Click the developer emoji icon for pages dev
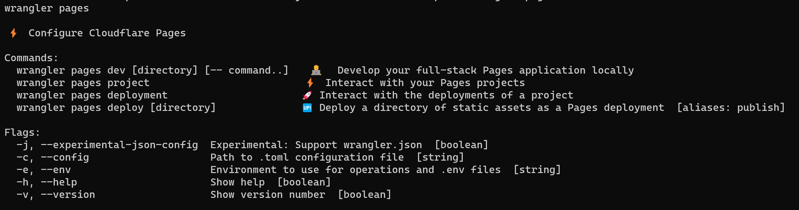The height and width of the screenshot is (210, 799). click(316, 70)
